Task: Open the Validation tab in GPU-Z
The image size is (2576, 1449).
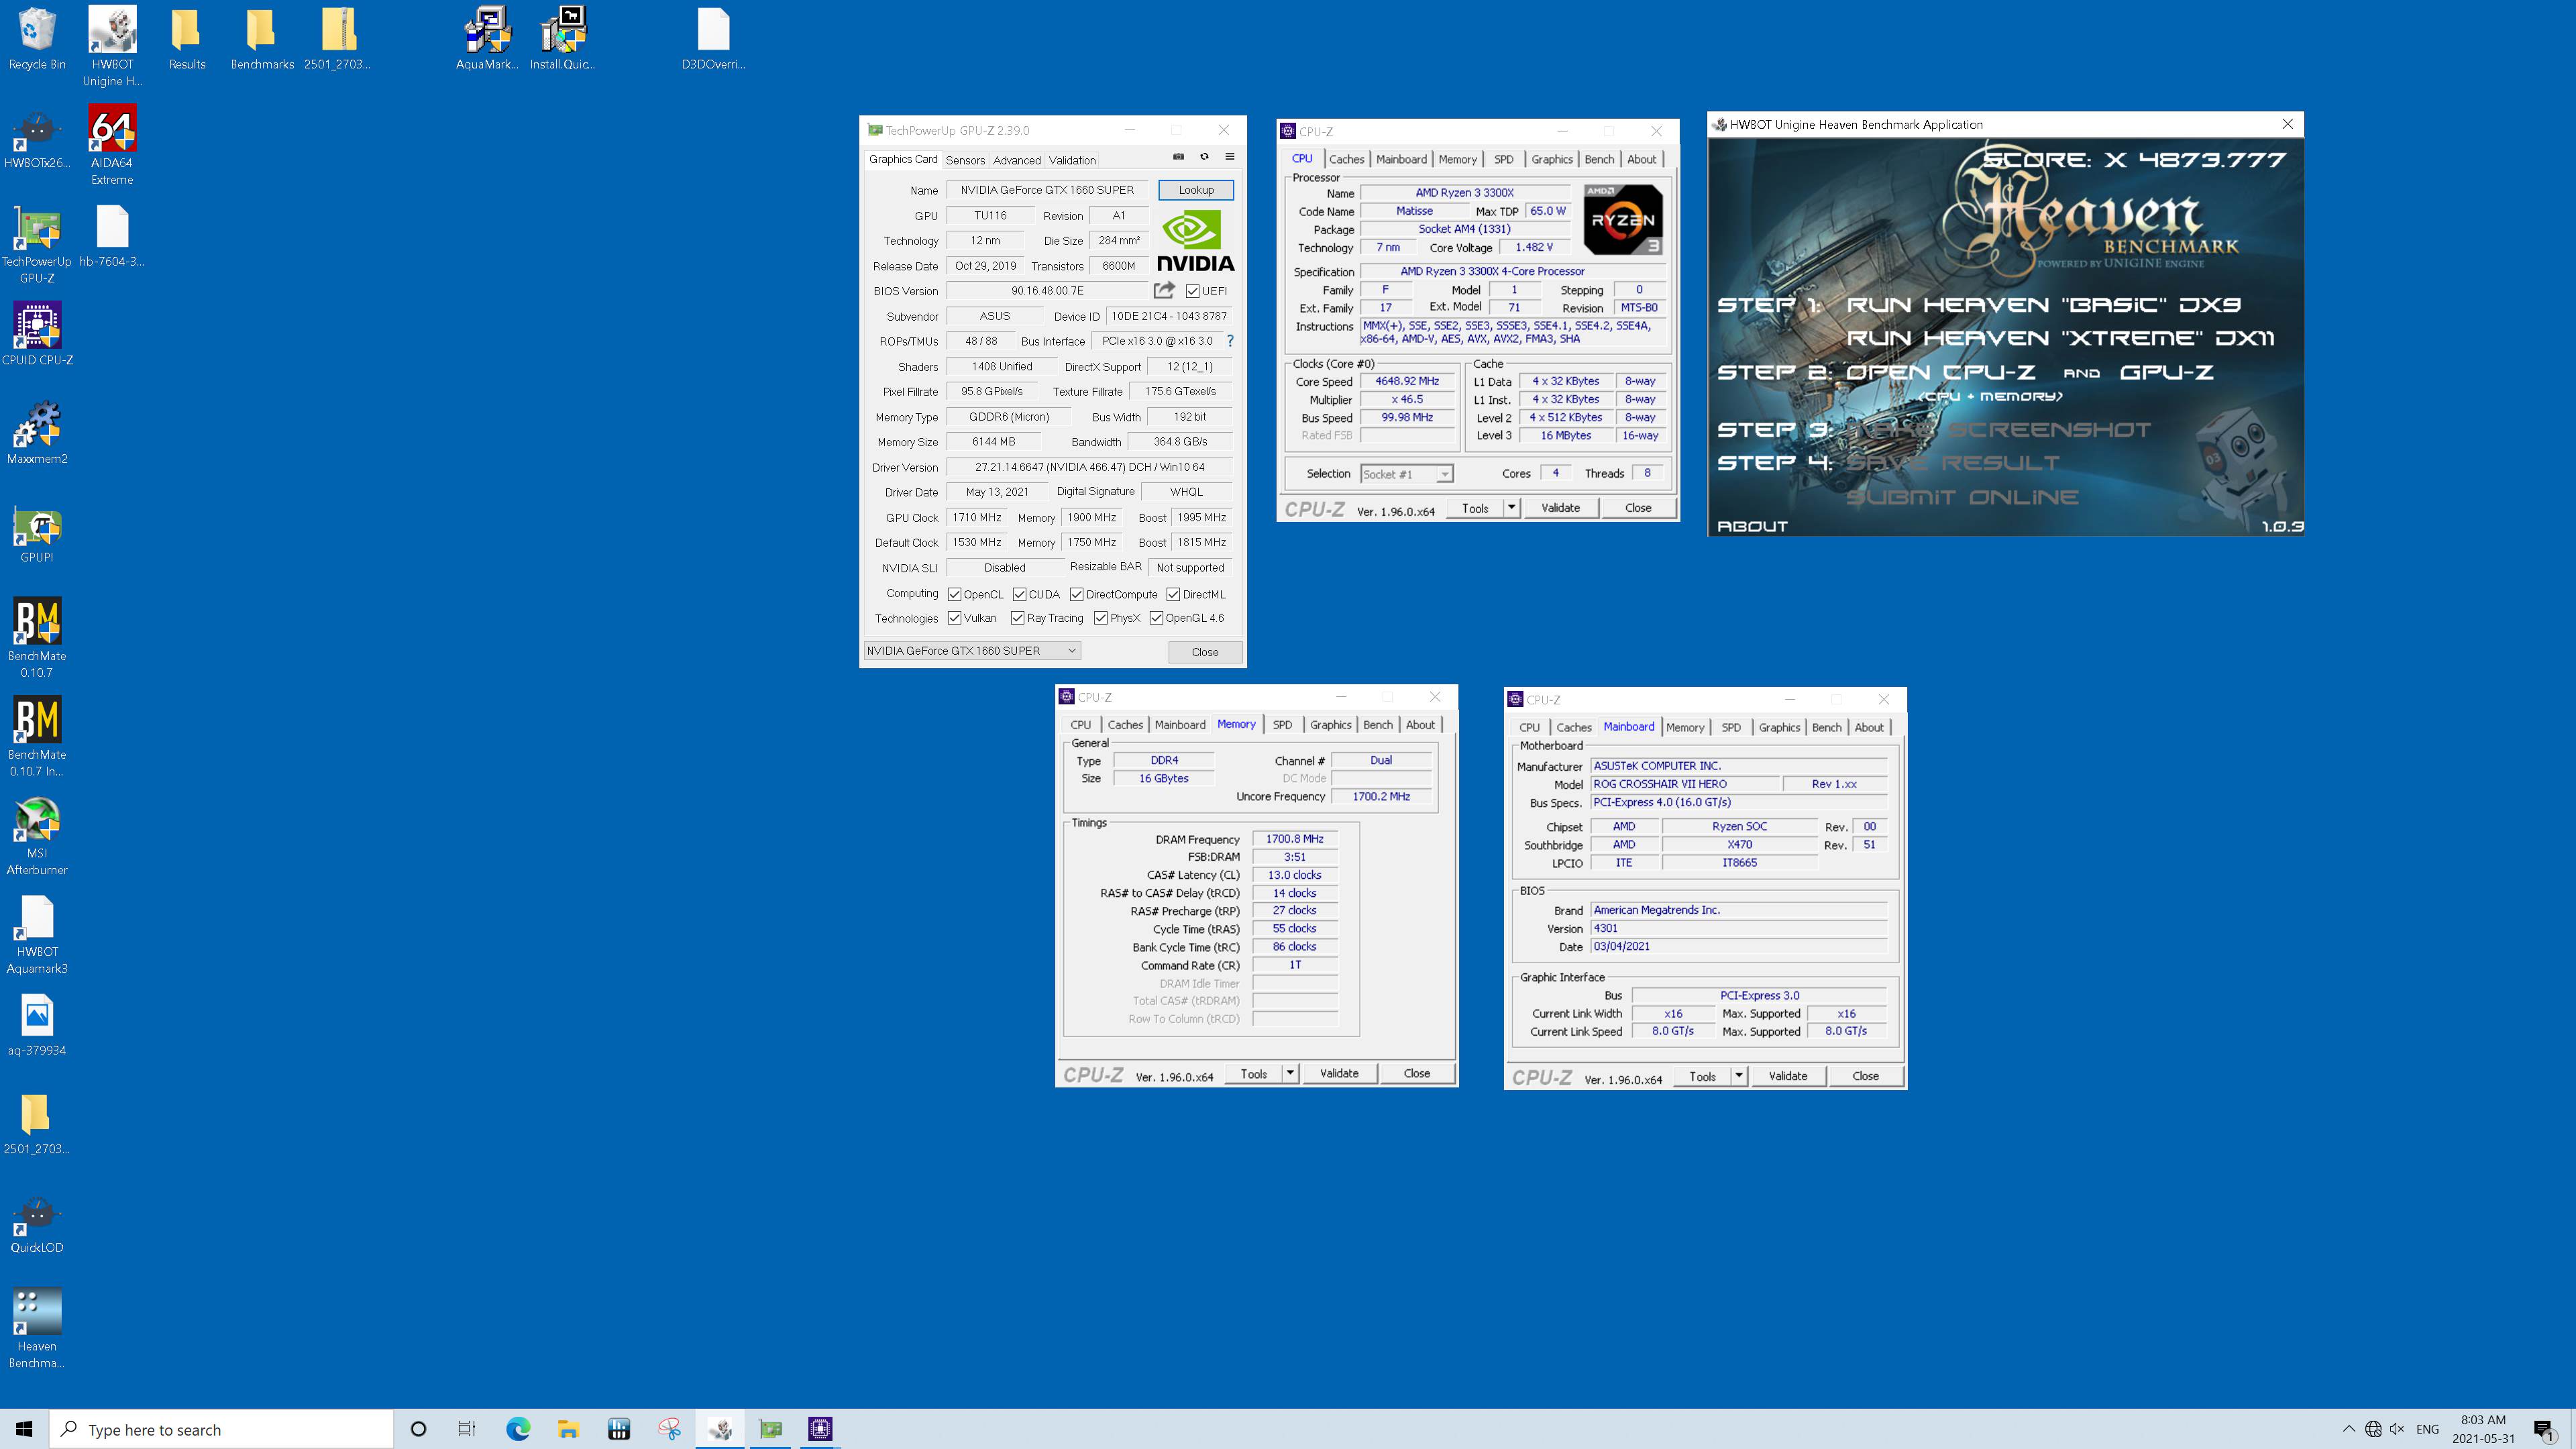Action: (x=1072, y=160)
